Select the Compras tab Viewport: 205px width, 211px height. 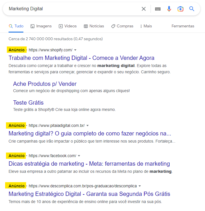click(x=122, y=26)
